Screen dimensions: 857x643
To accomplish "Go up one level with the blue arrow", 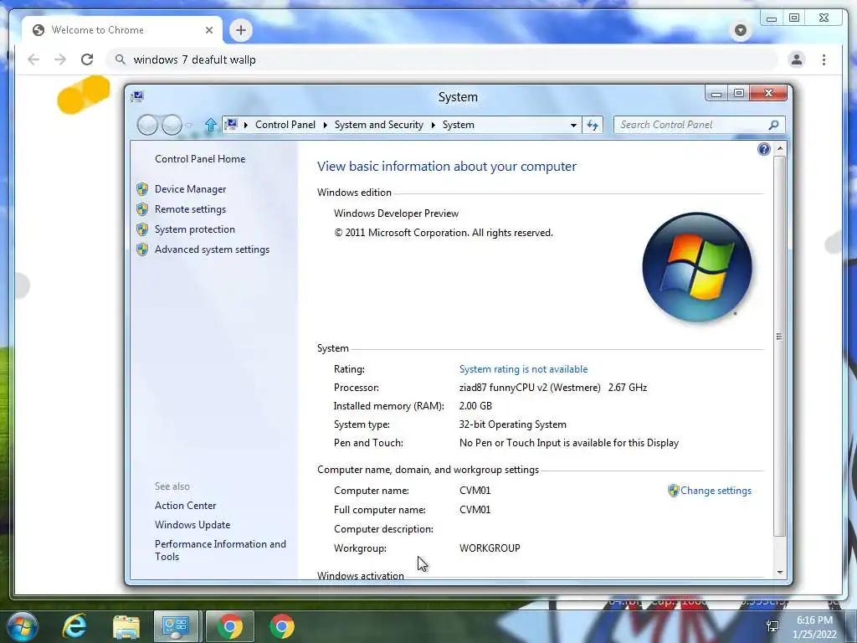I will tap(210, 126).
